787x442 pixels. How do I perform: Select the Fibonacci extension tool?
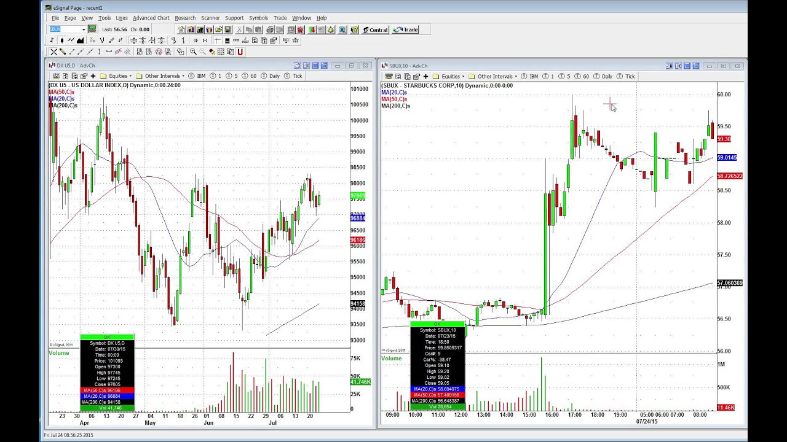149,52
